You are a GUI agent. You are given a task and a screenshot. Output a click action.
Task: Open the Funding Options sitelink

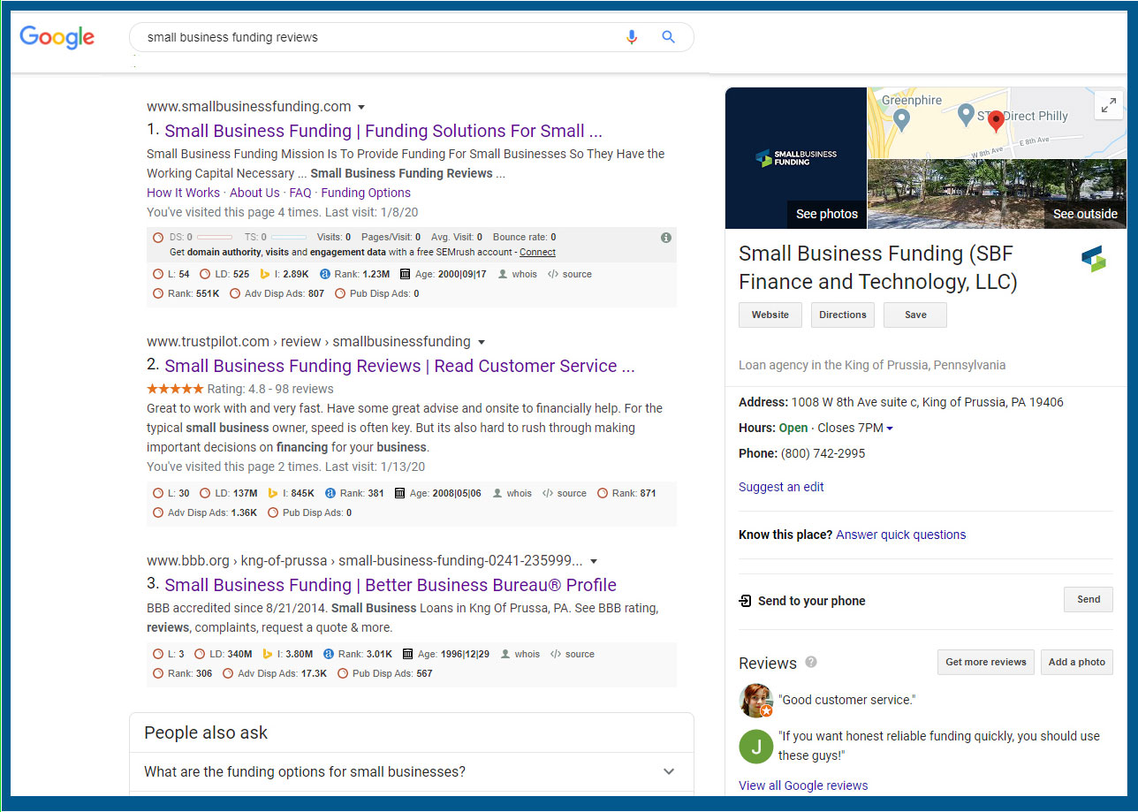point(366,193)
